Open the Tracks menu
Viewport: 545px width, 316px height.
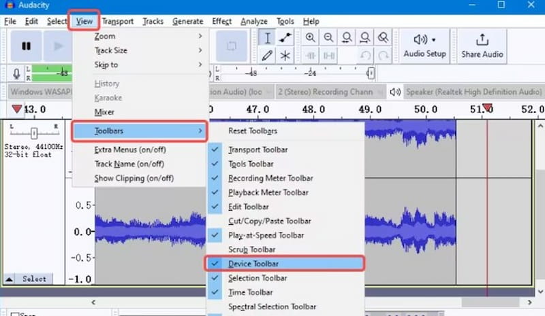[153, 21]
